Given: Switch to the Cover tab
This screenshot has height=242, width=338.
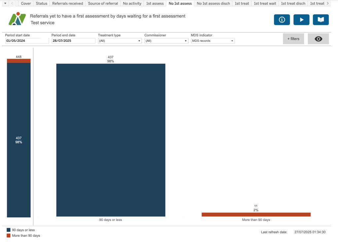Looking at the screenshot, I should point(26,4).
